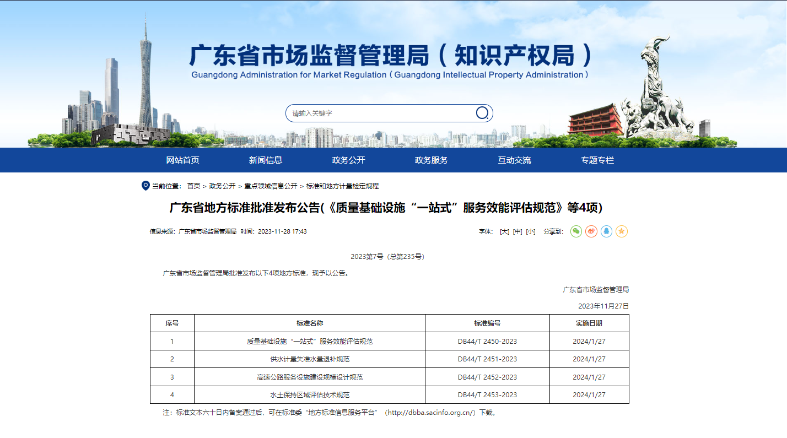Open 网站首页 navigation menu
The height and width of the screenshot is (438, 787).
pos(182,160)
